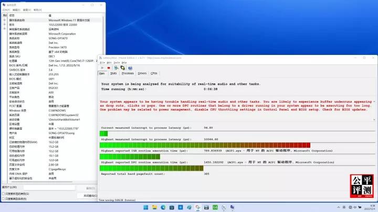Open the Tools menu in LatencyMon
Screen dimensions: 378x212
pos(115,62)
